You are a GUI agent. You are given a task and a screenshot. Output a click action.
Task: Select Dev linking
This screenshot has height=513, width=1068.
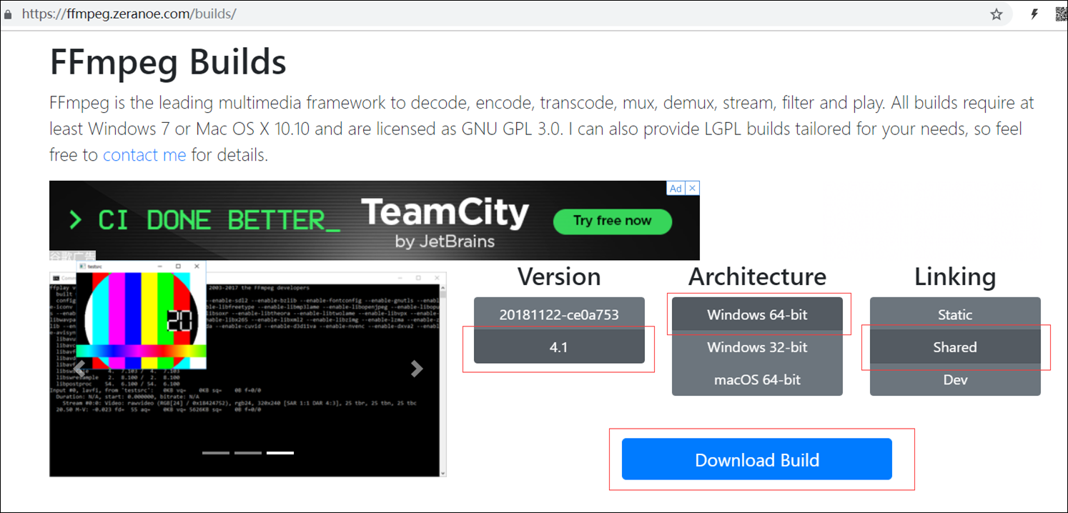tap(955, 379)
